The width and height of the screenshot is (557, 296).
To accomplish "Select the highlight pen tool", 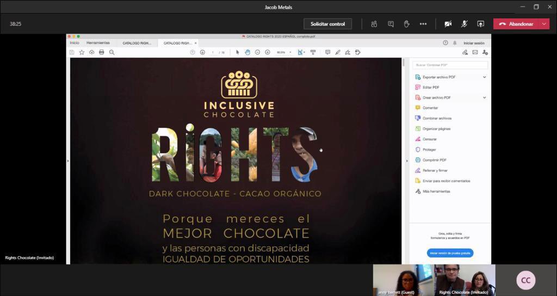I will coord(337,52).
